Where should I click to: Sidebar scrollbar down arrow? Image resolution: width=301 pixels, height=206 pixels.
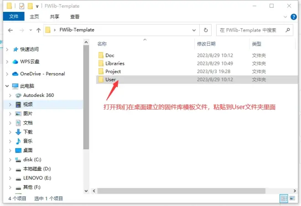click(86, 191)
